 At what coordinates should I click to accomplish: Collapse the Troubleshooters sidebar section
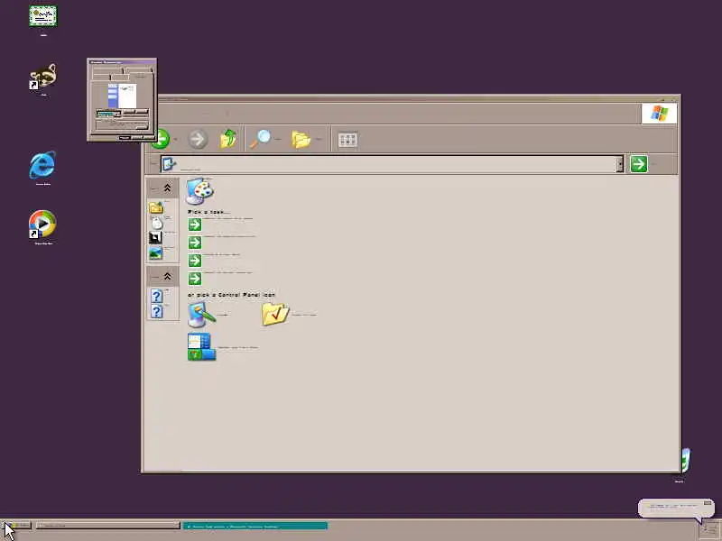coord(167,276)
